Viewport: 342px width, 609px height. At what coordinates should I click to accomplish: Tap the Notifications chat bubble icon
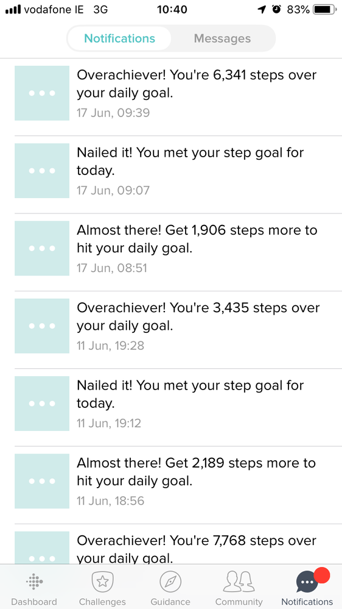pos(307,582)
